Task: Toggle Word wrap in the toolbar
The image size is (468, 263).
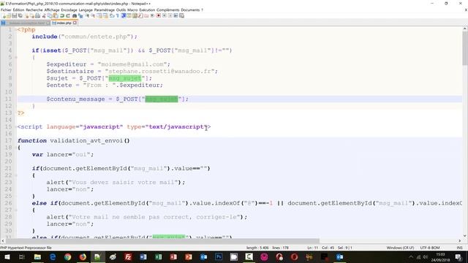Action: [111, 15]
